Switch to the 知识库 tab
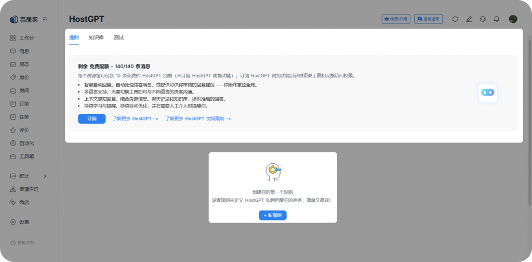 pyautogui.click(x=96, y=38)
